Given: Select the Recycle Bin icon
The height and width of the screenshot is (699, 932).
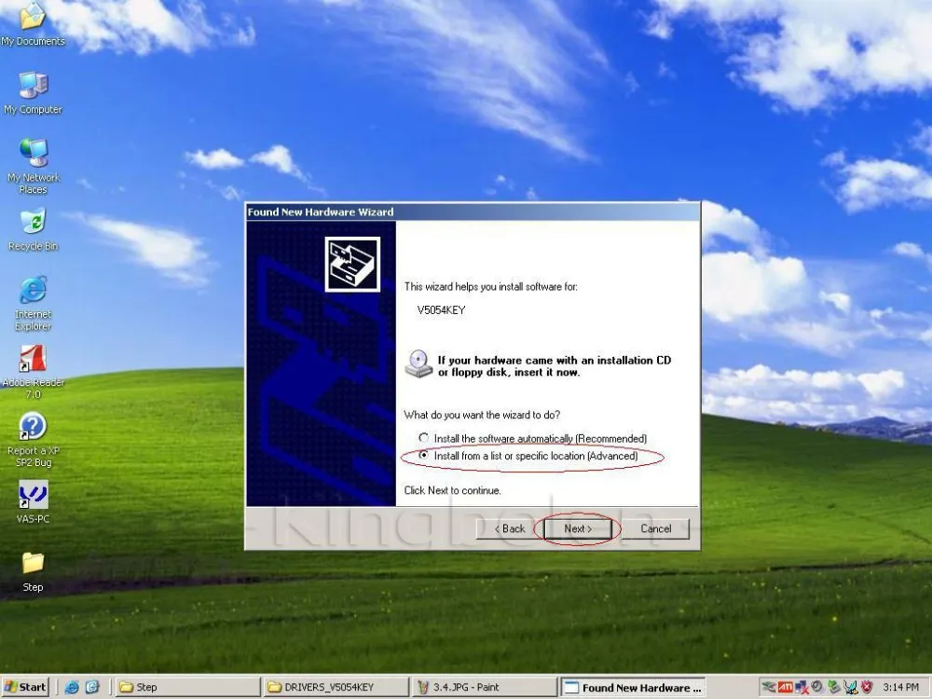Looking at the screenshot, I should [x=33, y=229].
